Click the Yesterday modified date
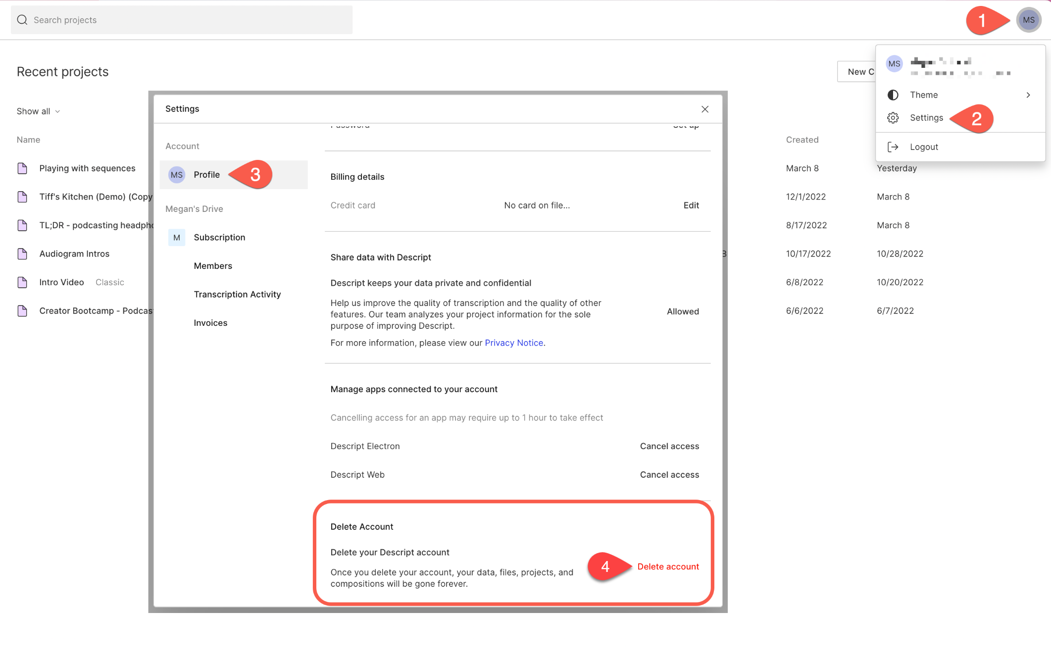1051x665 pixels. (897, 168)
